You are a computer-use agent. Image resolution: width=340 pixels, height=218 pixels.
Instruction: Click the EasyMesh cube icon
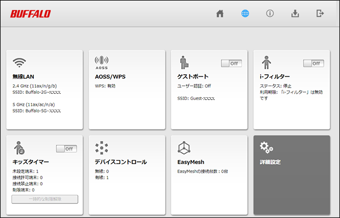click(184, 148)
